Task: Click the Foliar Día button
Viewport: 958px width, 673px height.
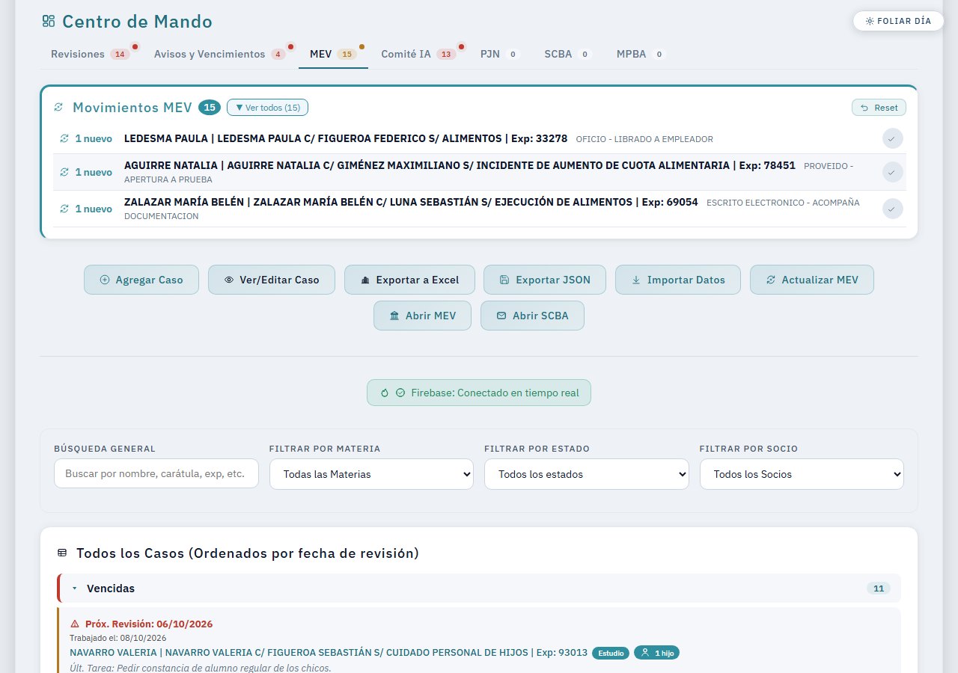Action: (x=897, y=21)
